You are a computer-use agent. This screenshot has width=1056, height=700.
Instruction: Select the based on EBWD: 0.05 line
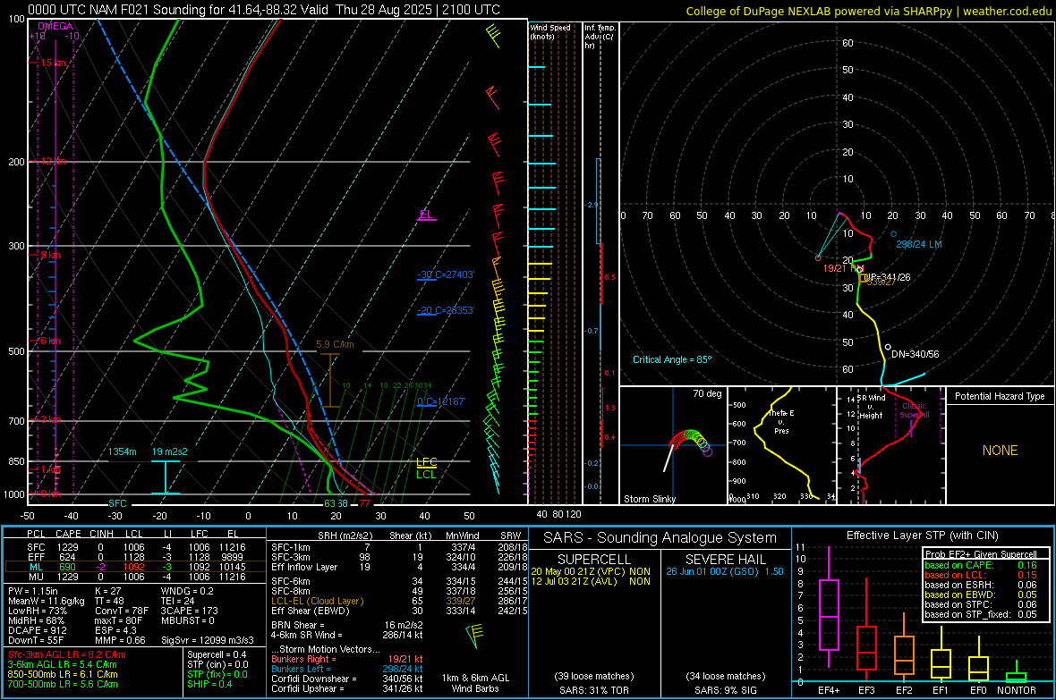click(981, 595)
